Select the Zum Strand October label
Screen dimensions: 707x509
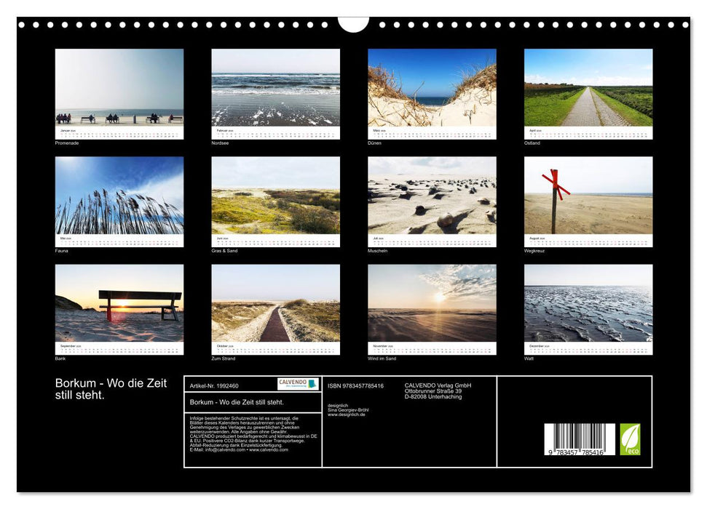[x=218, y=358]
